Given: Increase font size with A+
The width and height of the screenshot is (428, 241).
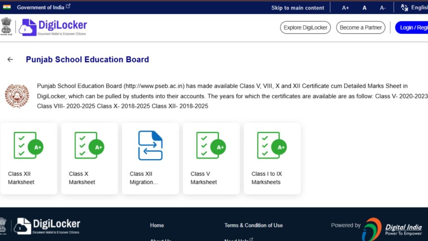Looking at the screenshot, I should pyautogui.click(x=345, y=8).
